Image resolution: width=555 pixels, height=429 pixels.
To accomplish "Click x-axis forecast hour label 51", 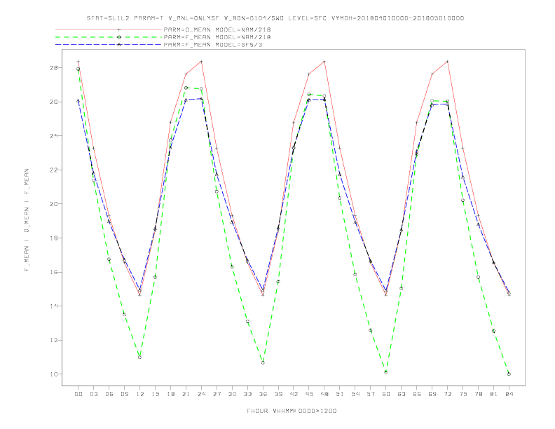I will click(340, 394).
